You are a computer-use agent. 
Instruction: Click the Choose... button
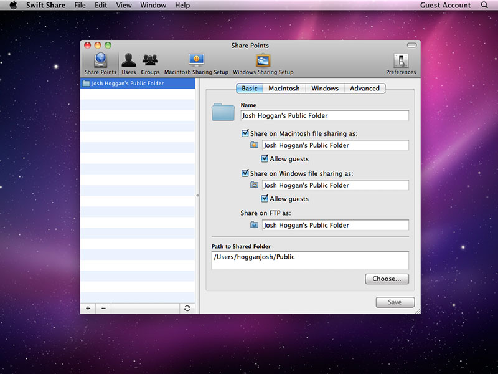point(387,279)
